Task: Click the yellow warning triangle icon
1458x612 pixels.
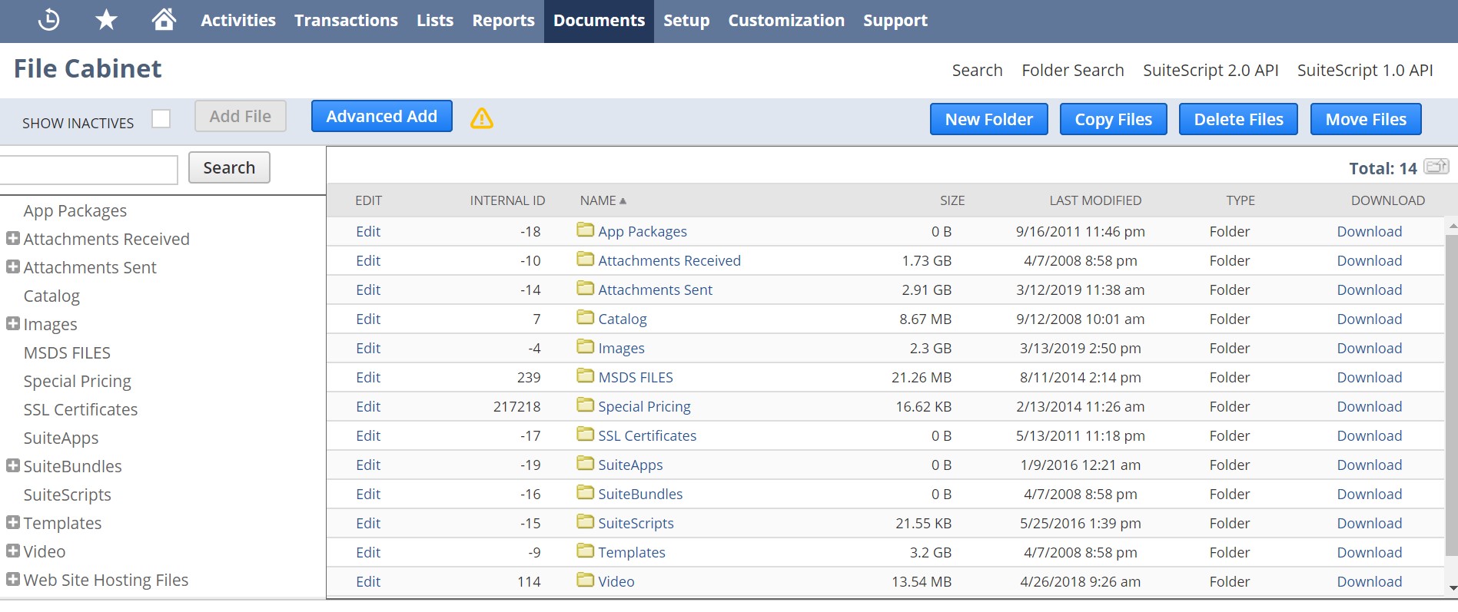Action: 482,118
